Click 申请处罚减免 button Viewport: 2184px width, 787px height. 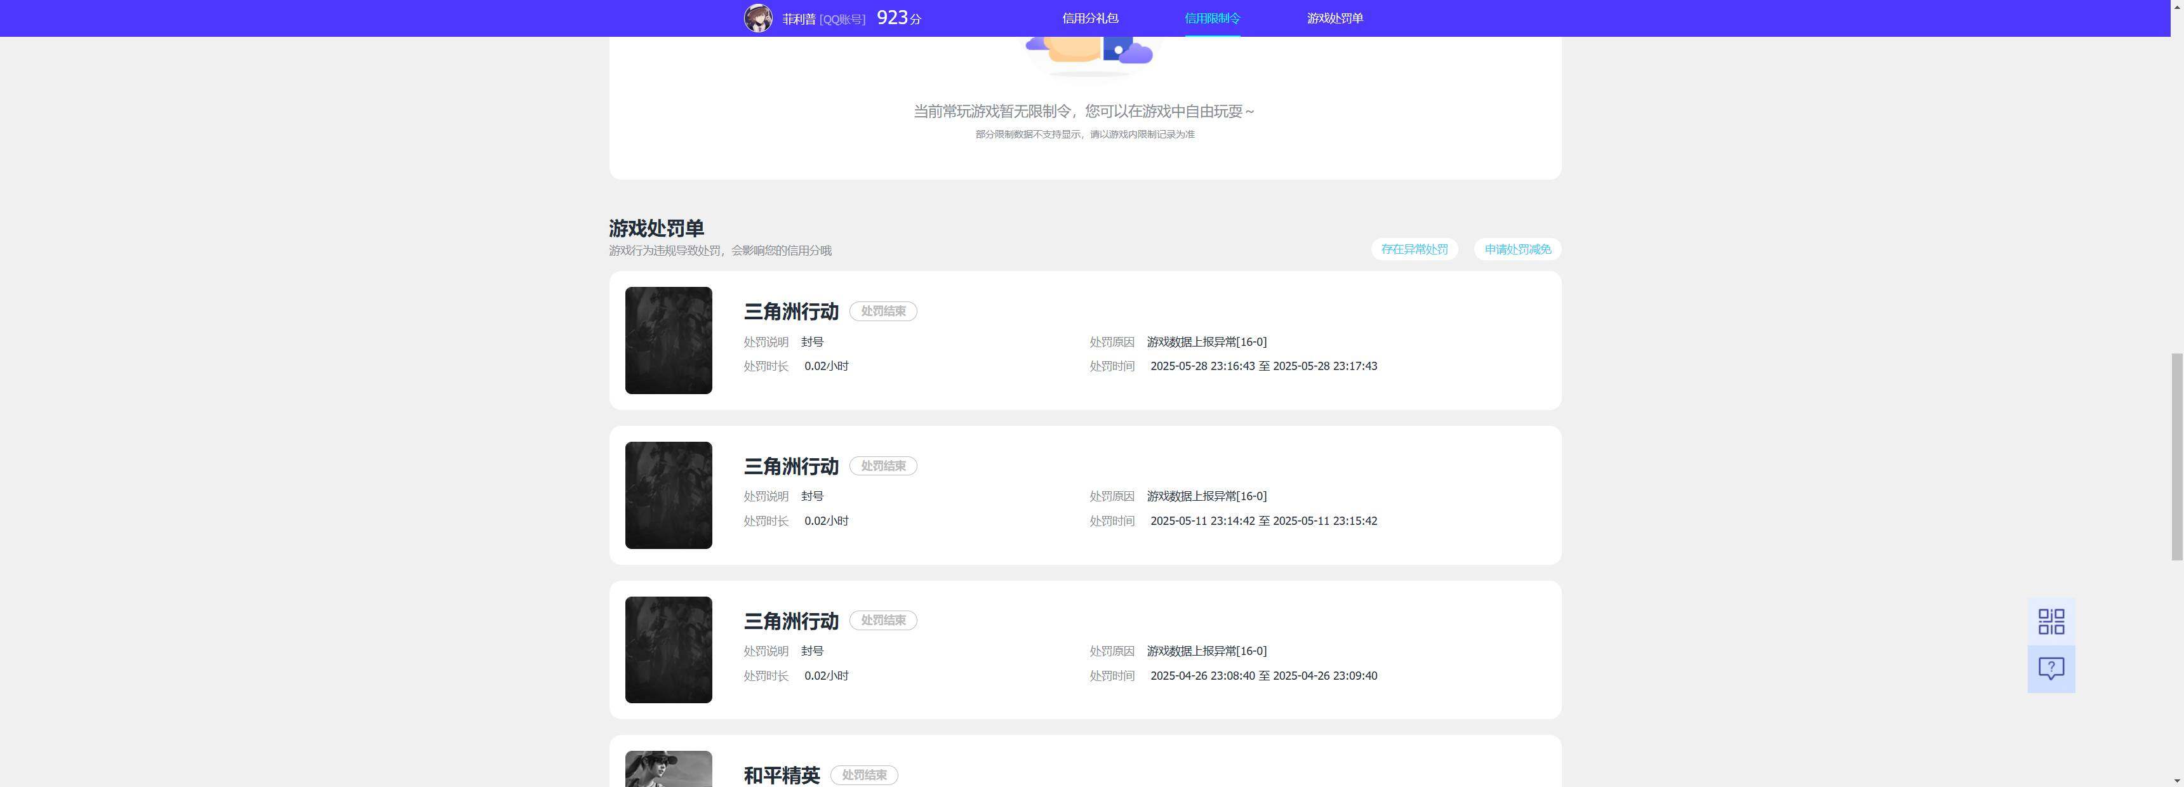(1517, 249)
